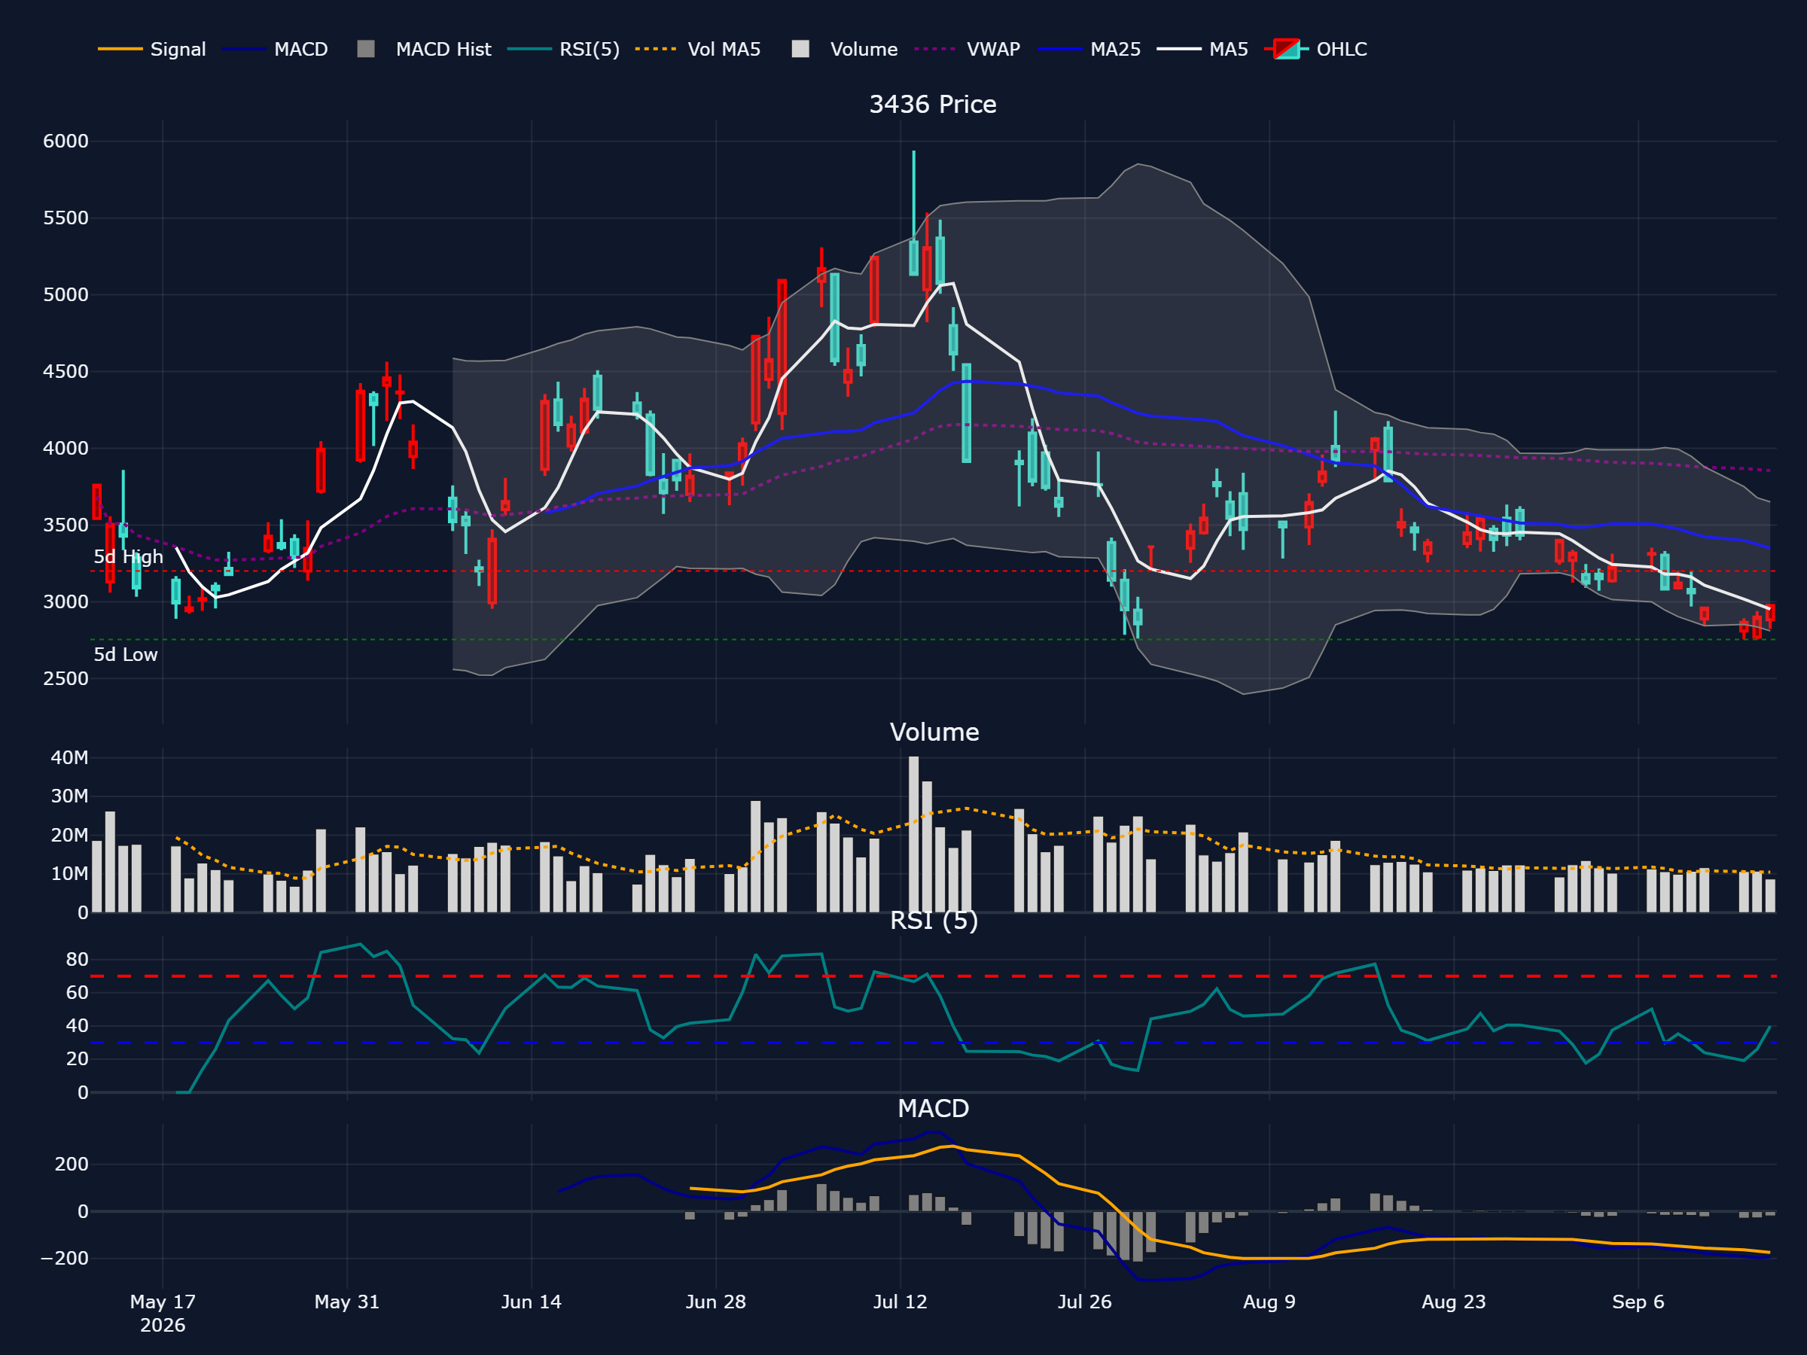Image resolution: width=1807 pixels, height=1355 pixels.
Task: Click the 80 RSI axis label
Action: click(x=77, y=960)
